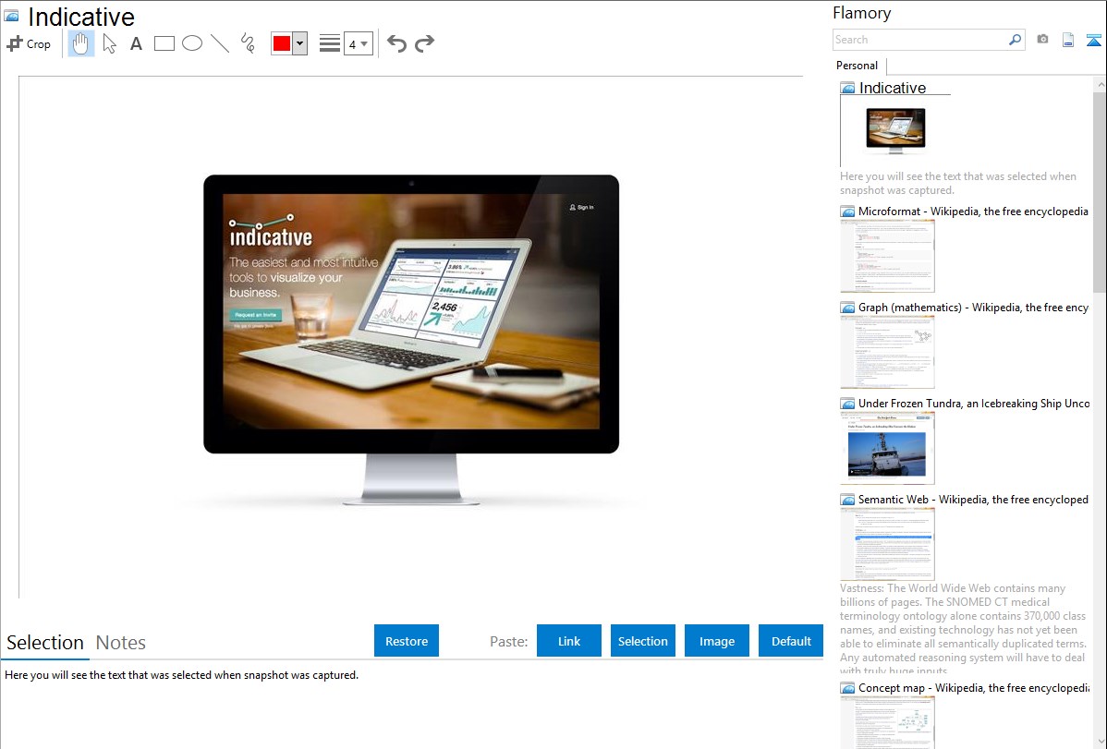Viewport: 1107px width, 749px height.
Task: Open the Personal tab
Action: [x=858, y=66]
